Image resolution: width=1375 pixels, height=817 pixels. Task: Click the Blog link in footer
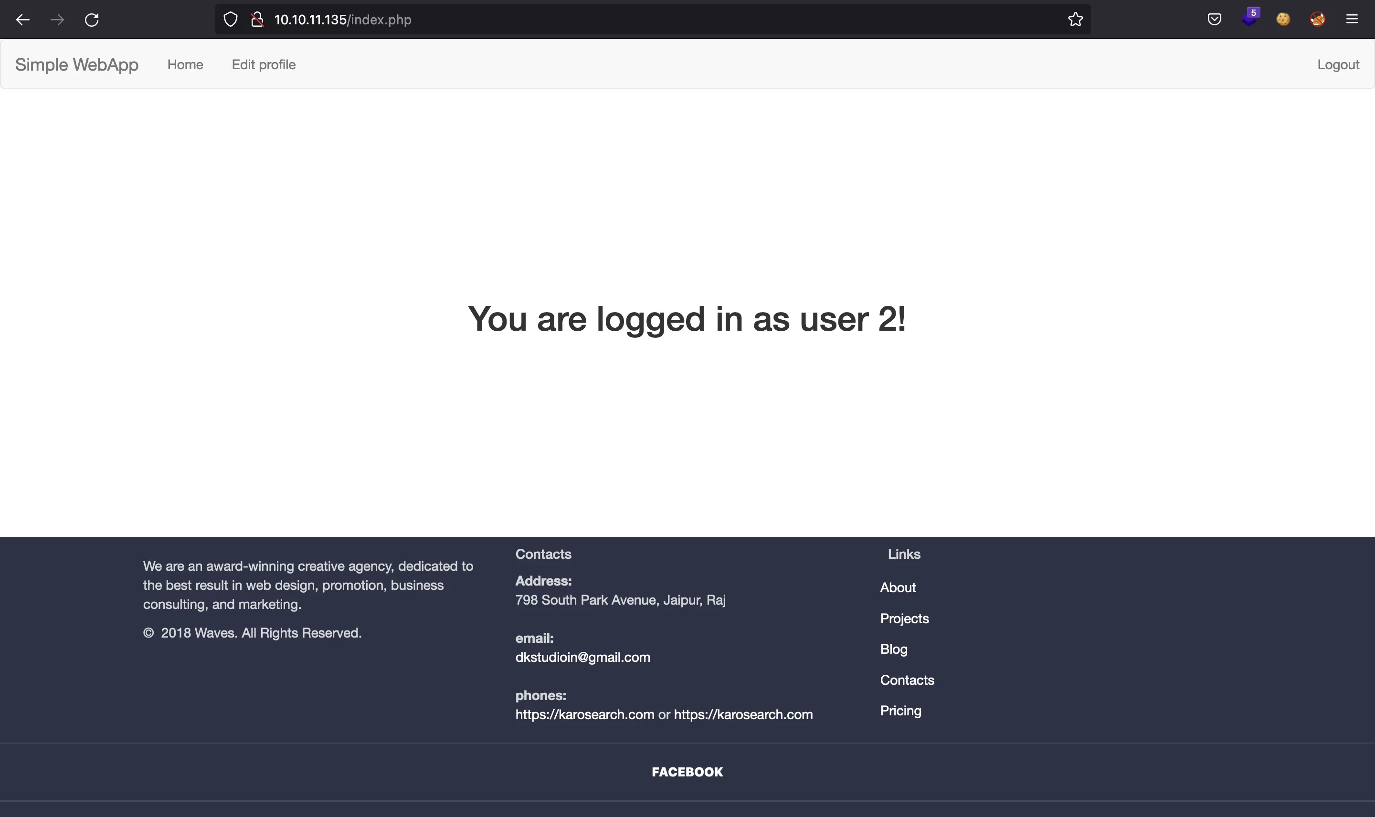[x=893, y=649]
